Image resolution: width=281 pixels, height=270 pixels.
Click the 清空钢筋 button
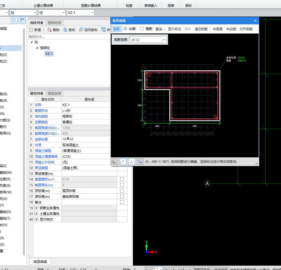(201, 29)
